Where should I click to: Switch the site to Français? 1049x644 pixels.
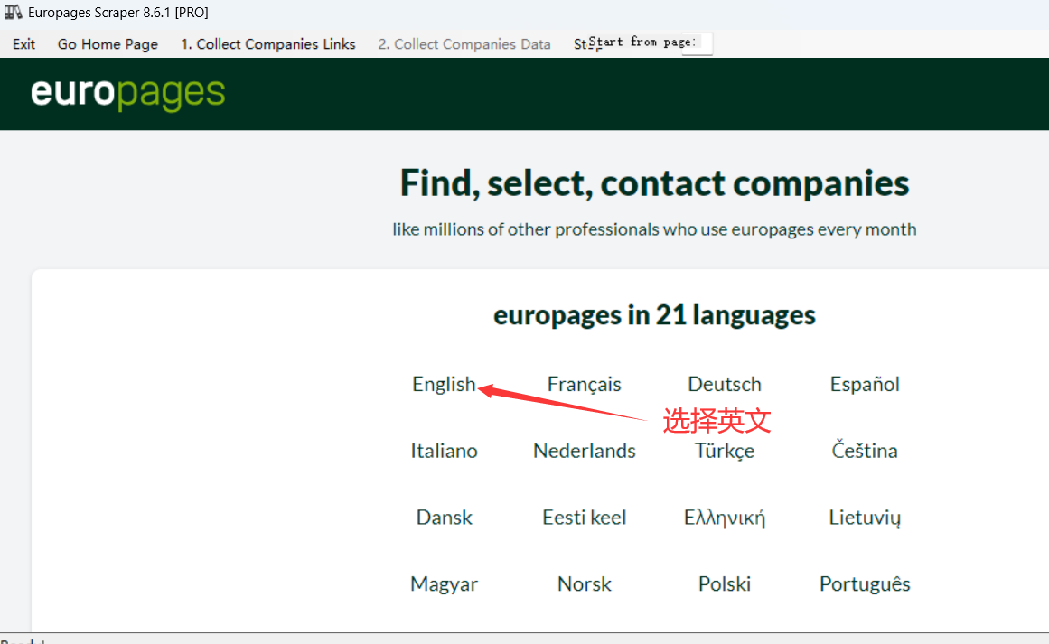(x=584, y=384)
